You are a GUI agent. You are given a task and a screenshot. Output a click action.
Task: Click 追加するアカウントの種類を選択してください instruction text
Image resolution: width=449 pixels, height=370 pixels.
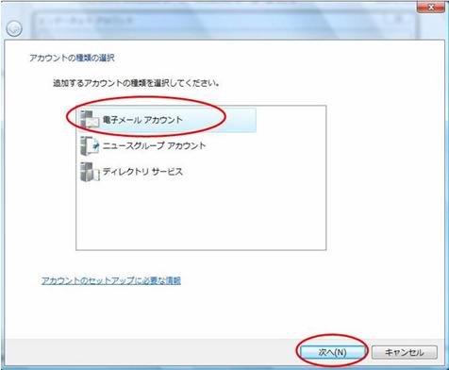tap(136, 84)
